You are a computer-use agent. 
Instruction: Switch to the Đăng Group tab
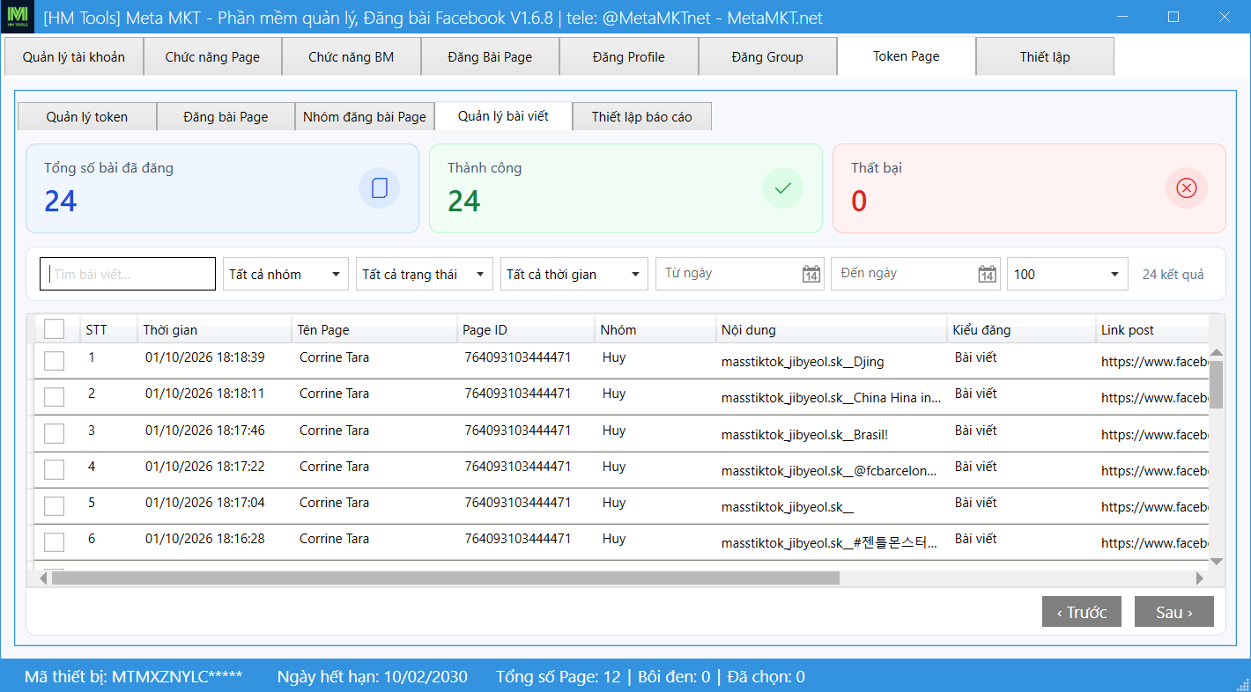pos(767,57)
